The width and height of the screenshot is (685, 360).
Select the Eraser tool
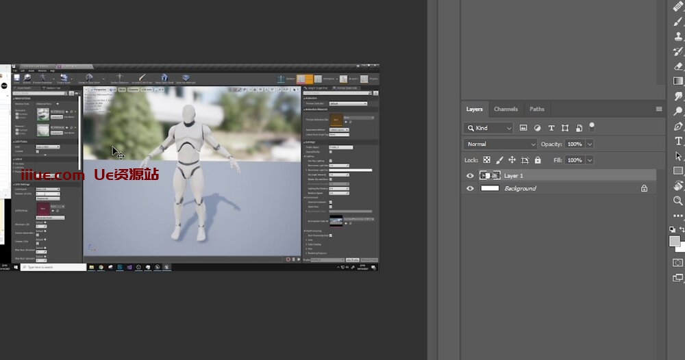click(x=678, y=66)
